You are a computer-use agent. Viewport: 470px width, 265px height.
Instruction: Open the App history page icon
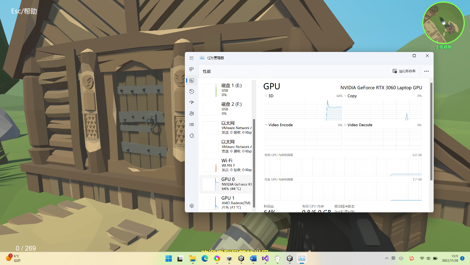coord(192,91)
